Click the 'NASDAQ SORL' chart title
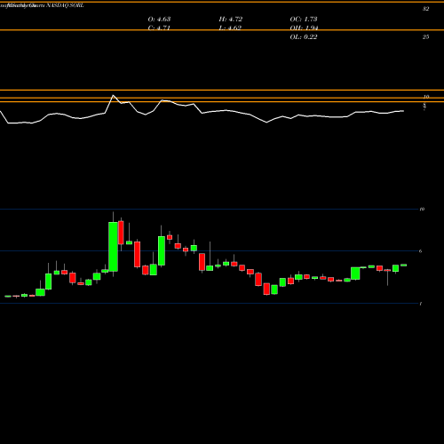 click(65, 5)
